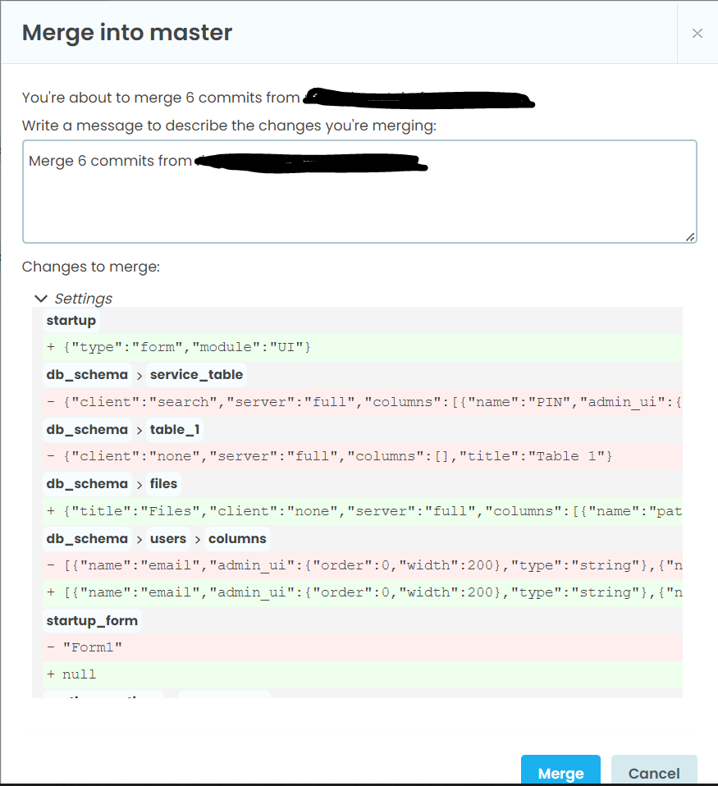
Task: Select the service_table path label
Action: coord(196,375)
